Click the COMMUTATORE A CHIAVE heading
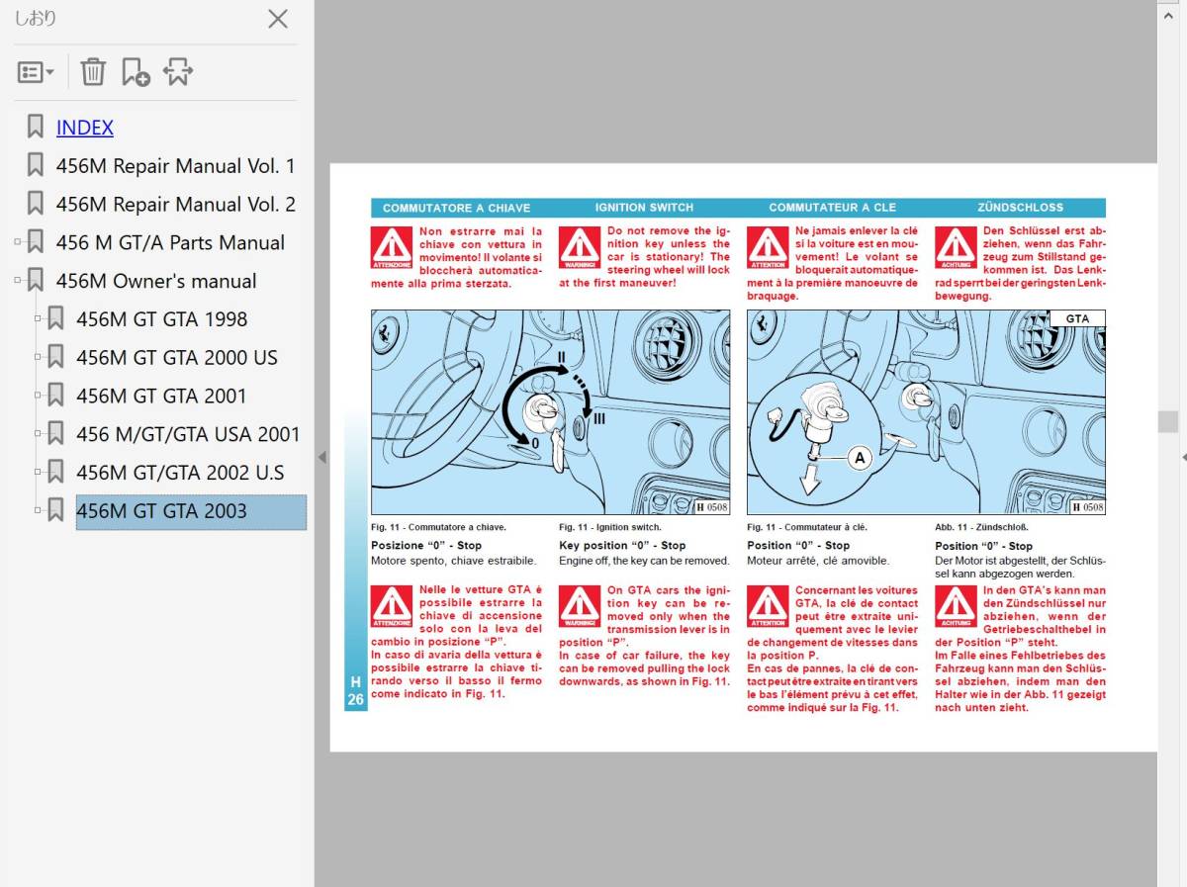This screenshot has height=887, width=1187. pos(456,208)
